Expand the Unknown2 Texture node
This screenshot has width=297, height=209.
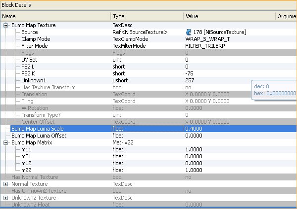6,198
